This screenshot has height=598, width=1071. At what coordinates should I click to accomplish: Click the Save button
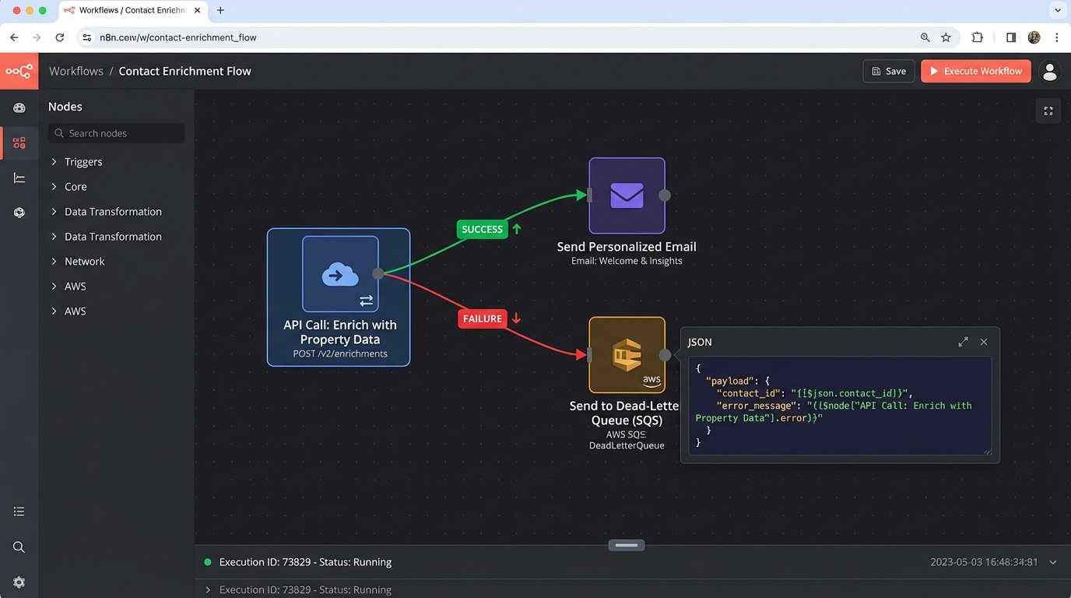tap(888, 71)
